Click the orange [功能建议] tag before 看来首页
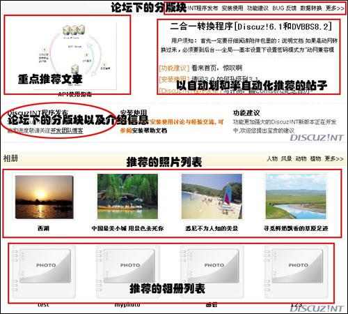The image size is (348, 314). point(174,68)
